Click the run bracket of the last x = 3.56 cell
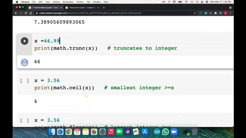Viewport: 246px width, 138px height. click(25, 120)
